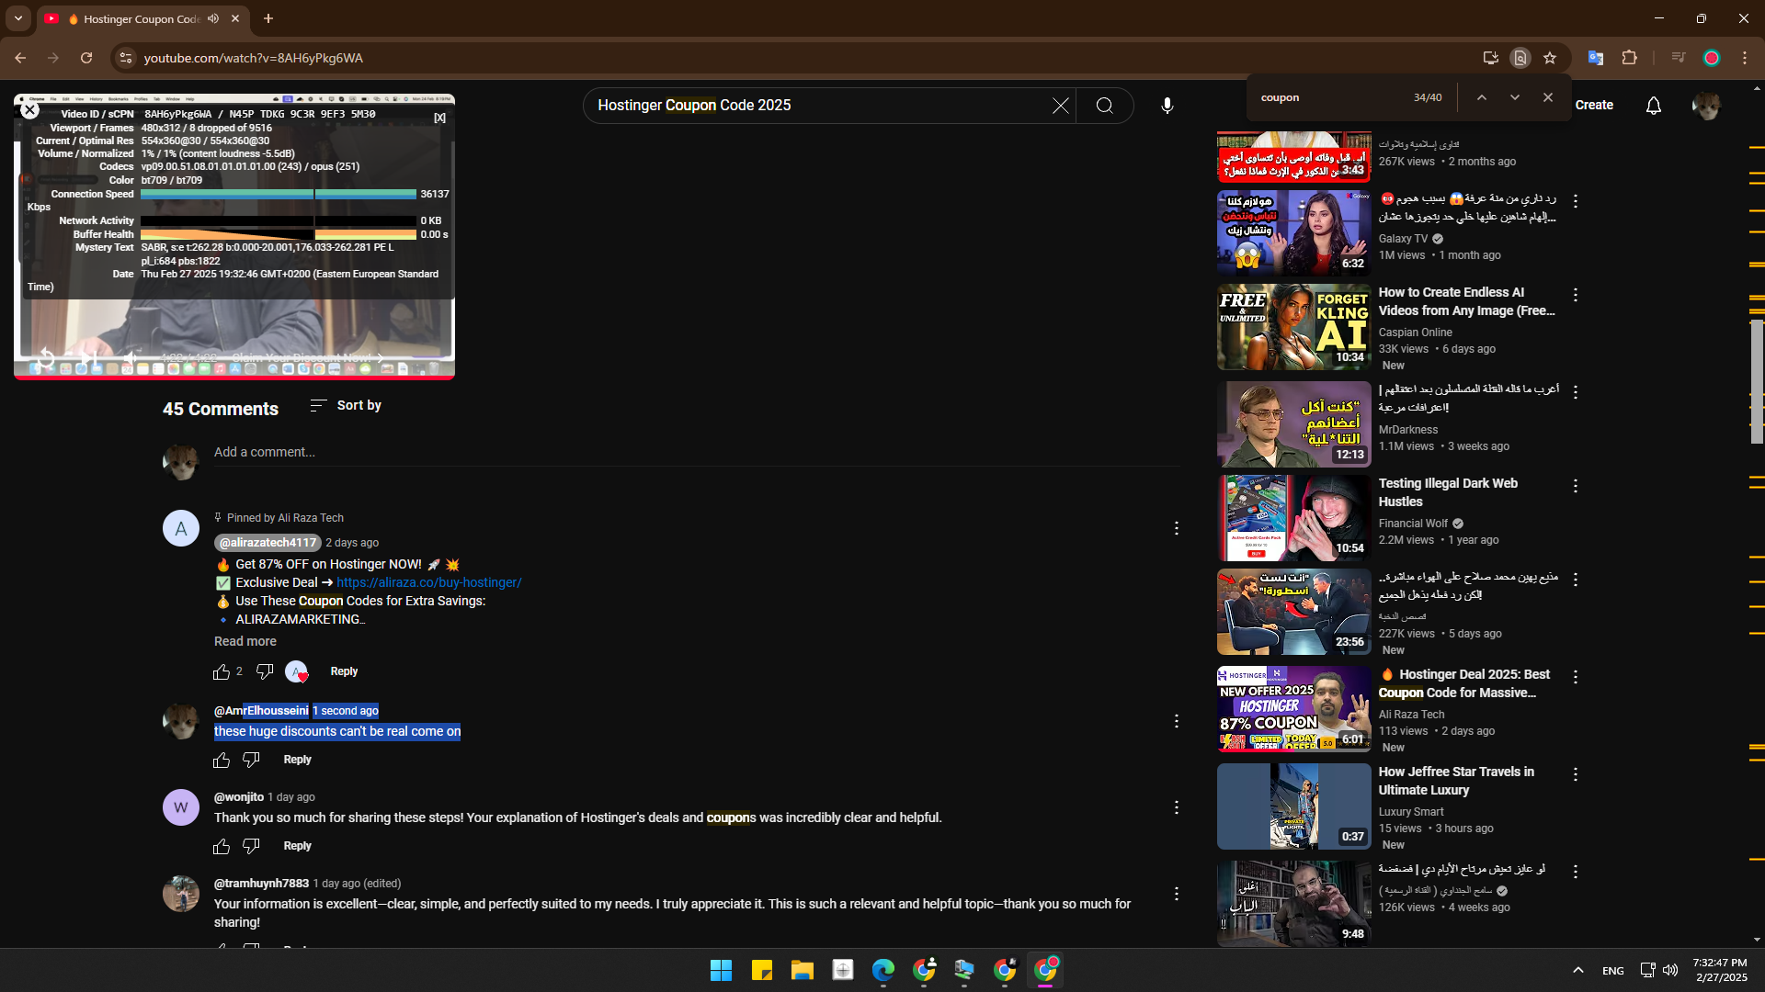Like the wonjito comment
The width and height of the screenshot is (1765, 992).
click(222, 847)
